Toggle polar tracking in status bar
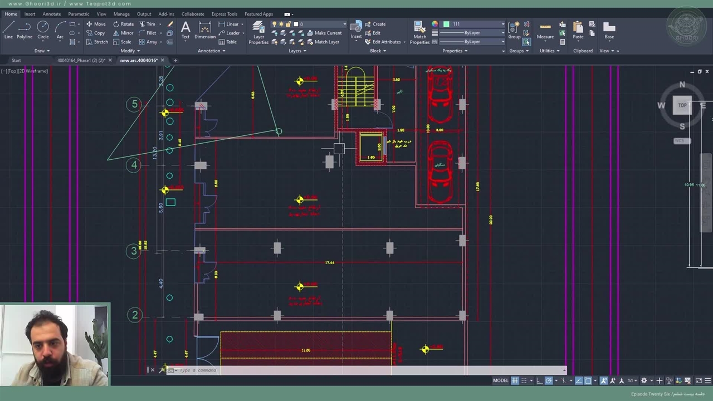 click(x=549, y=380)
